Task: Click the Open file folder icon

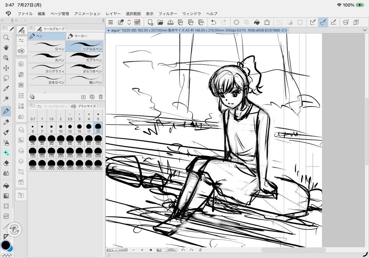Action: coord(160,22)
